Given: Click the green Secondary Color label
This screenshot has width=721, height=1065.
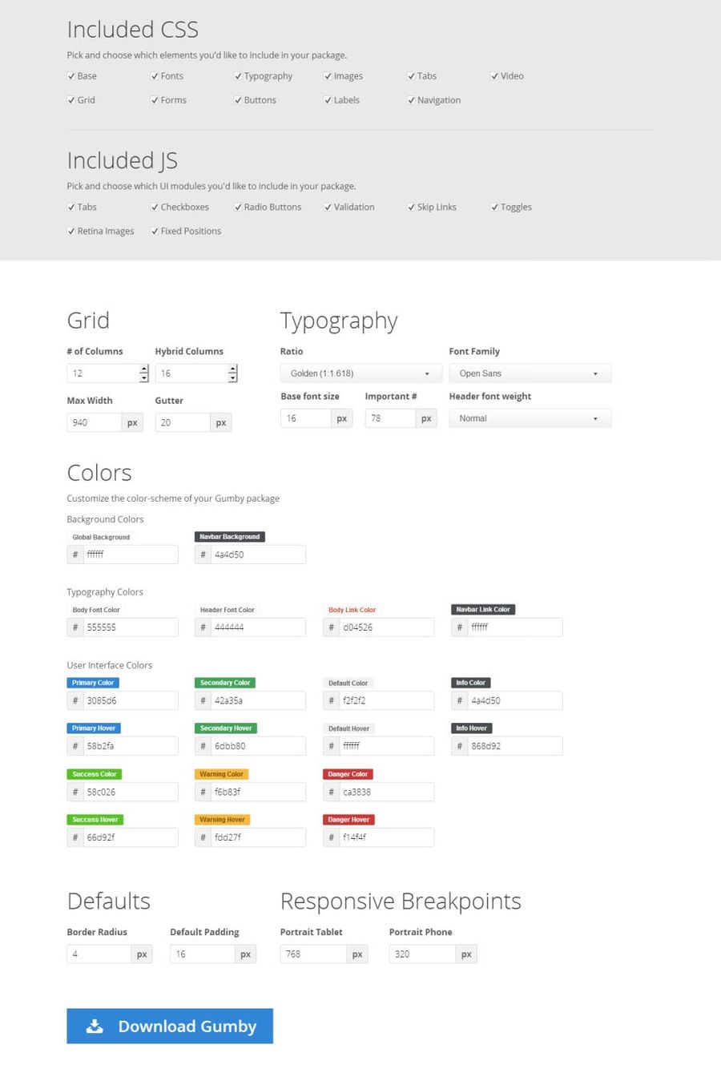Looking at the screenshot, I should click(x=225, y=683).
